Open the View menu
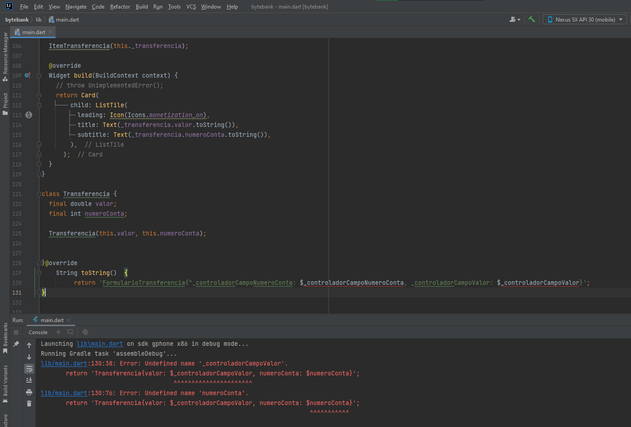The height and width of the screenshot is (427, 631). click(54, 7)
